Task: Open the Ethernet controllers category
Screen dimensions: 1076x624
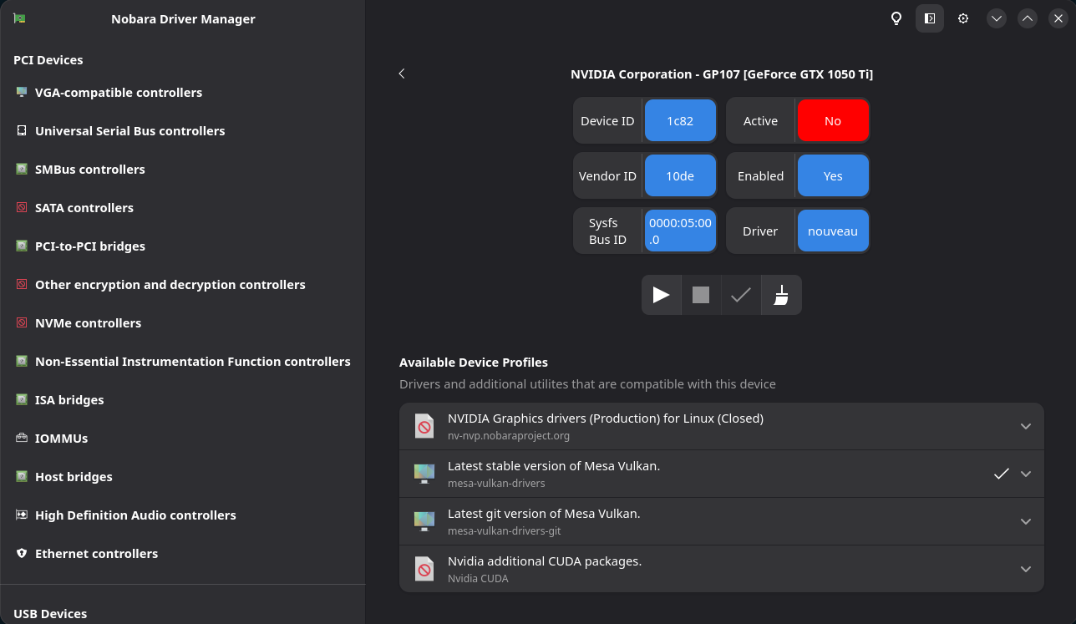Action: 96,554
